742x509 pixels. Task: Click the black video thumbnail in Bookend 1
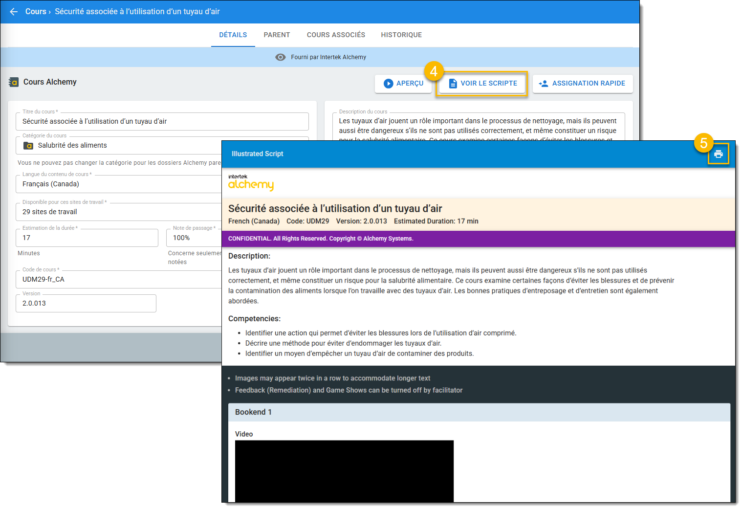tap(344, 470)
